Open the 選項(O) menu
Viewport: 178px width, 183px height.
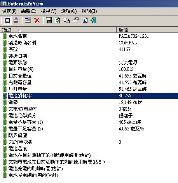point(69,11)
